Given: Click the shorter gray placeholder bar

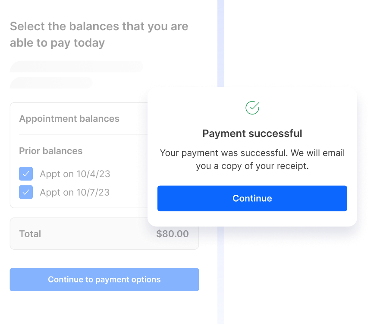Looking at the screenshot, I should pyautogui.click(x=51, y=83).
